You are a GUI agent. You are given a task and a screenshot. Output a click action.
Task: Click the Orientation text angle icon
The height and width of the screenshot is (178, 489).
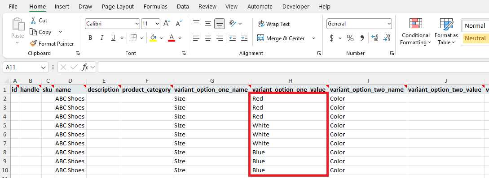pos(232,23)
